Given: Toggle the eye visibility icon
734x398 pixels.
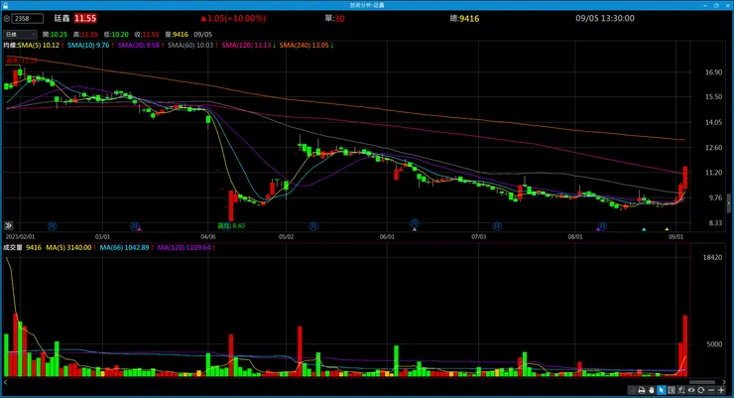Looking at the screenshot, I should tap(691, 390).
